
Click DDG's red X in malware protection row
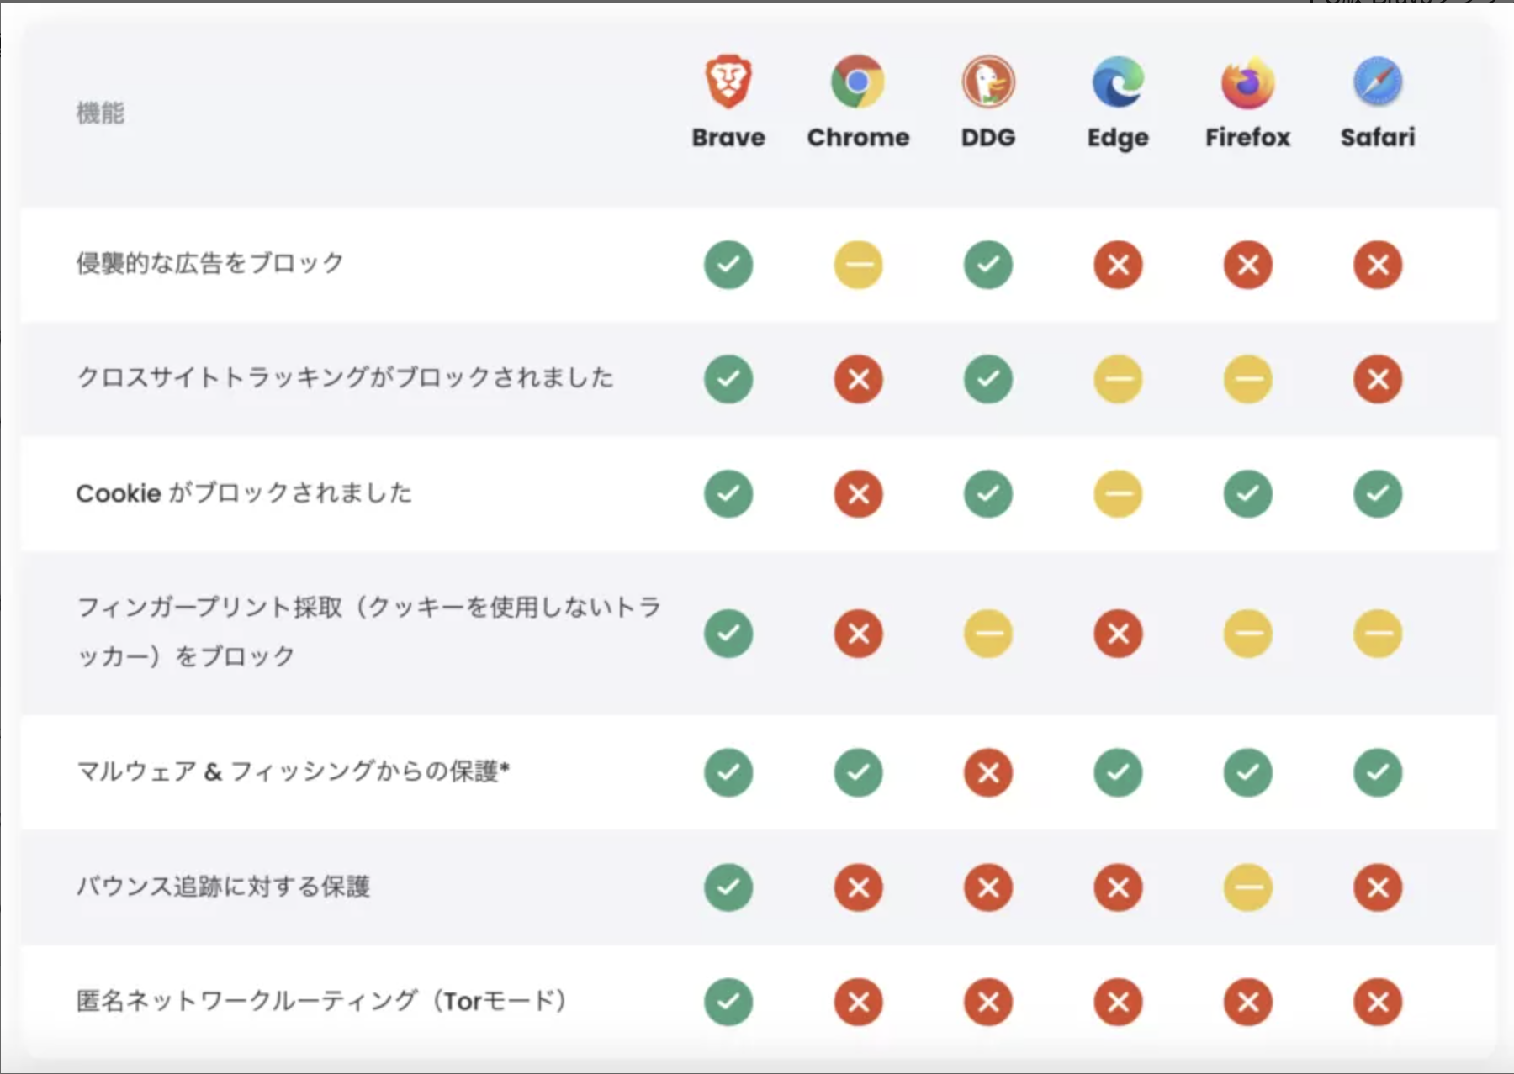[988, 772]
